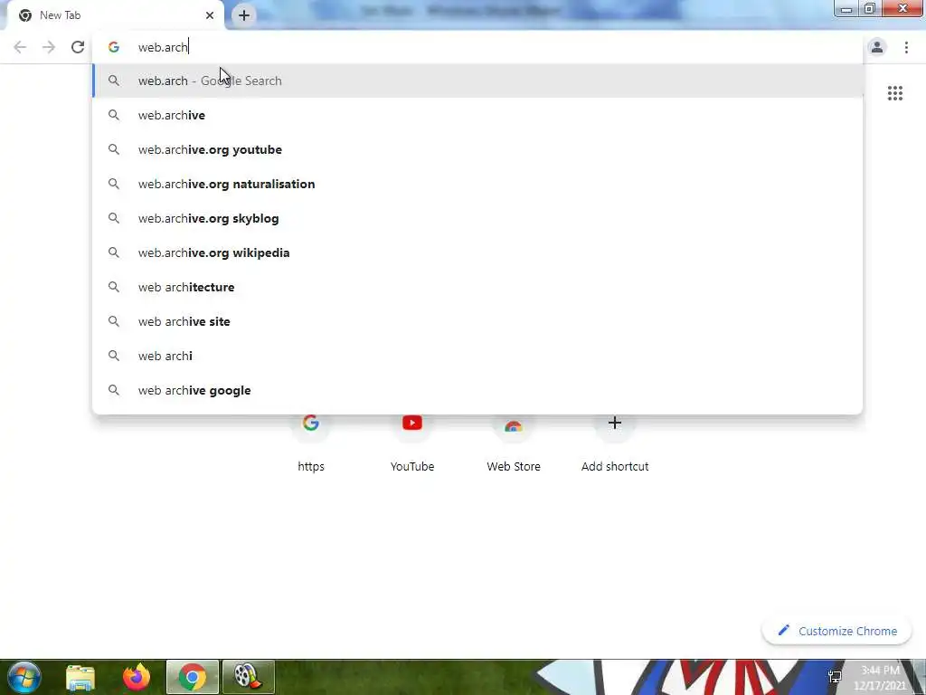
Task: Open the Windows Start menu orb
Action: point(24,677)
